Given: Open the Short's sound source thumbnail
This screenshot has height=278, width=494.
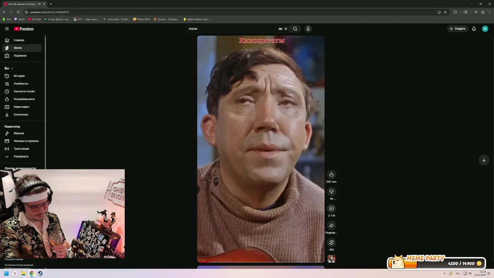Looking at the screenshot, I should click(332, 259).
